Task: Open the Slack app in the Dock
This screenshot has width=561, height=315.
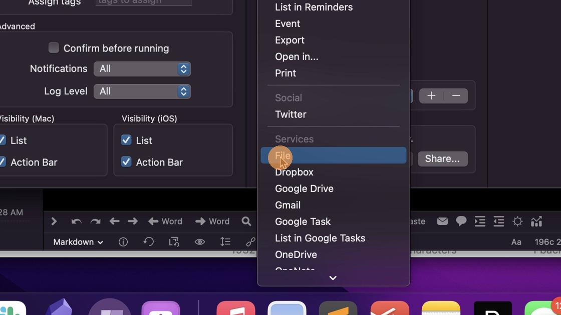Action: pyautogui.click(x=13, y=308)
